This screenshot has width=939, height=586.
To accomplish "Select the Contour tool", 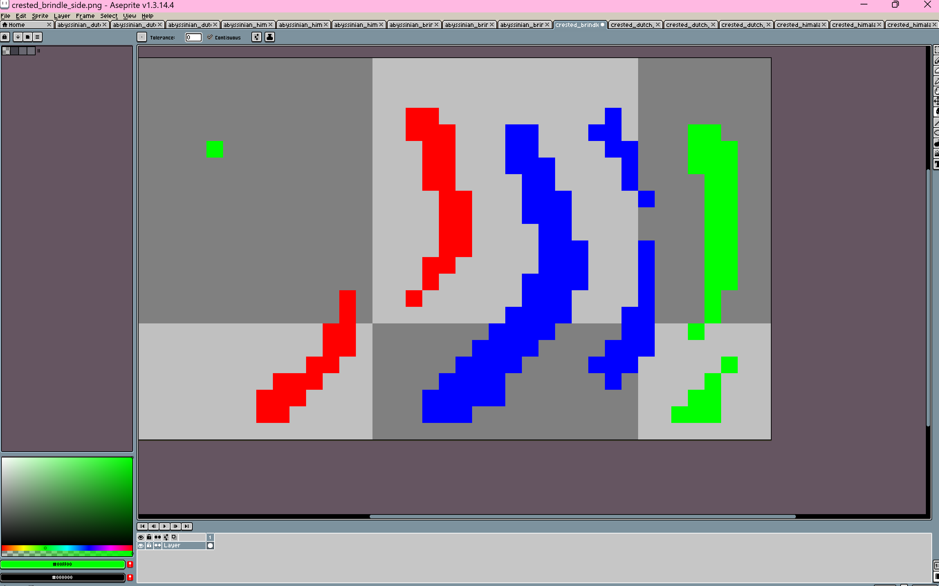I will click(x=936, y=143).
